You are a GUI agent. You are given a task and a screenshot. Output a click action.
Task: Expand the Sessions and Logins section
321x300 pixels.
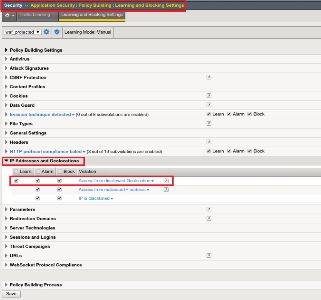[x=6, y=237]
